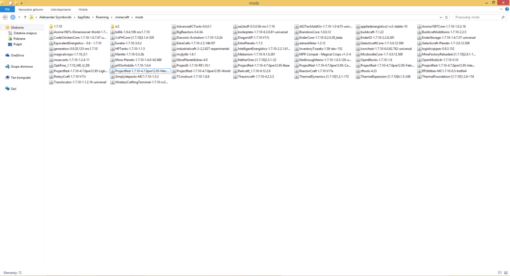Open the Narzędzia główne tab
This screenshot has height=276, width=510.
(31, 9)
